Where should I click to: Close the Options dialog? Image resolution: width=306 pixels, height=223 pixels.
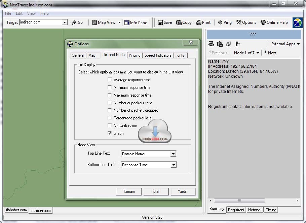191,42
